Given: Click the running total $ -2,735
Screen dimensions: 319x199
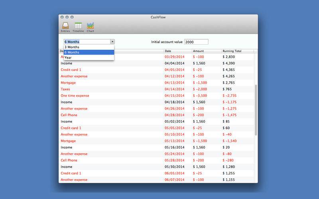Looking at the screenshot, I should point(230,96).
